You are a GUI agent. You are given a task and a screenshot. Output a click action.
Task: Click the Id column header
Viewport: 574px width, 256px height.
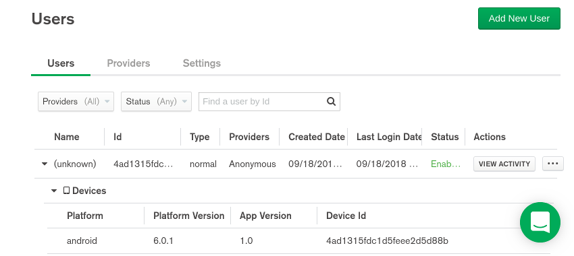[118, 137]
